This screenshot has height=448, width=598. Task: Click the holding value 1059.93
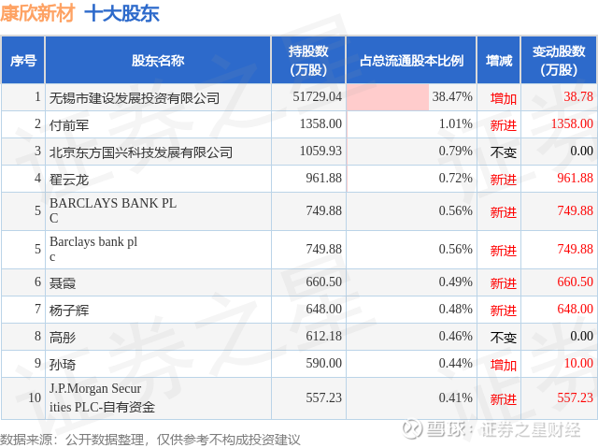pos(320,151)
